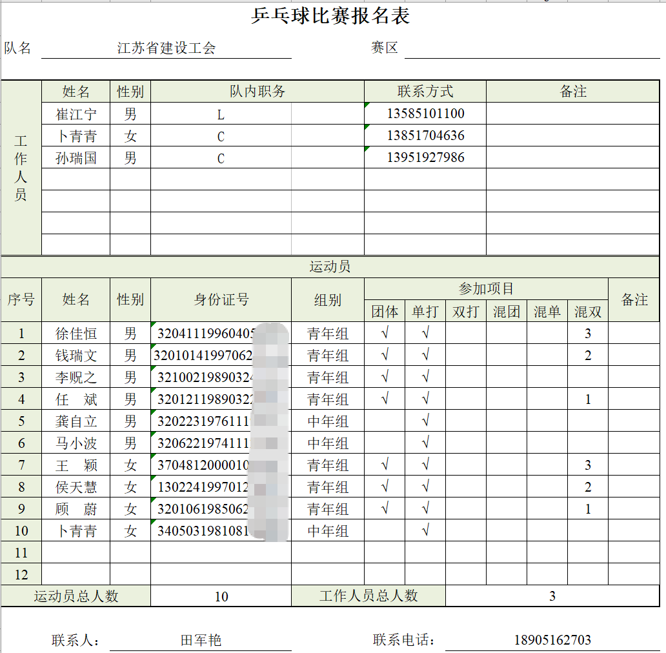This screenshot has width=666, height=653.
Task: Select athlete name cell 李贶之
Action: [x=76, y=377]
